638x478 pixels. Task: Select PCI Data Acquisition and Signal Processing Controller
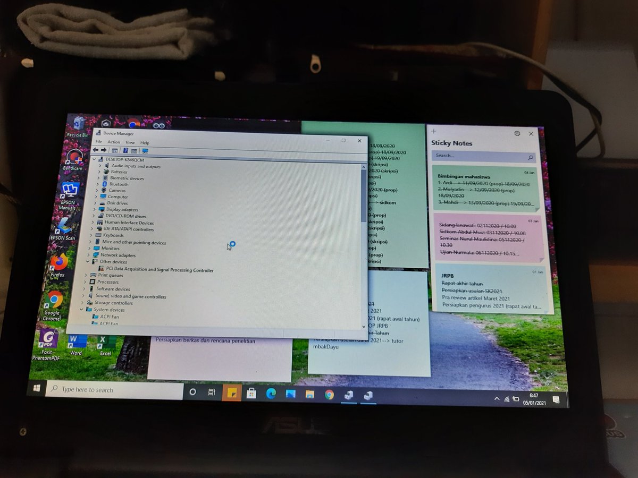(x=156, y=270)
